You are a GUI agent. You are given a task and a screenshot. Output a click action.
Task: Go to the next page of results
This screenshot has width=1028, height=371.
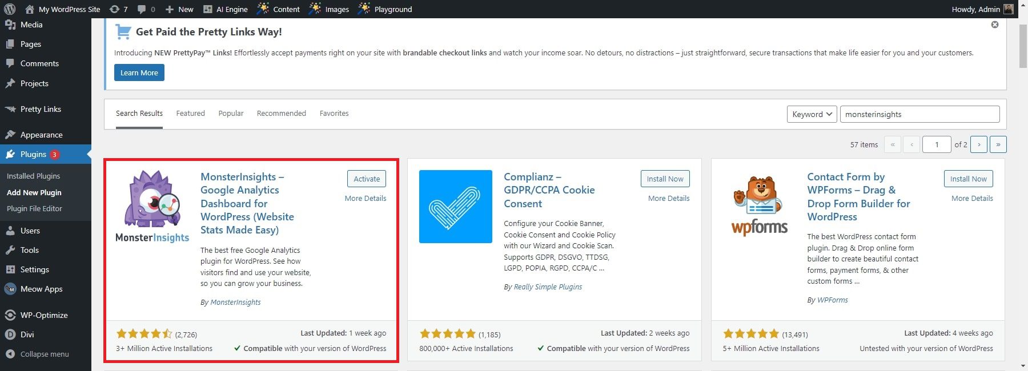979,144
